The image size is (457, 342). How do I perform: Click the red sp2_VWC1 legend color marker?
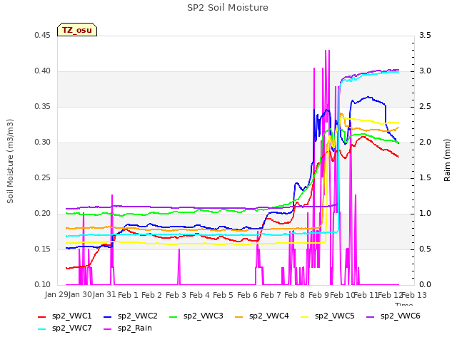(42, 317)
